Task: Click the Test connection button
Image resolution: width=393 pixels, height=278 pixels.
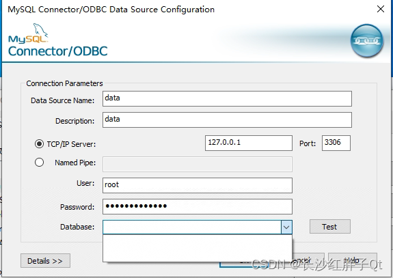Action: 330,227
